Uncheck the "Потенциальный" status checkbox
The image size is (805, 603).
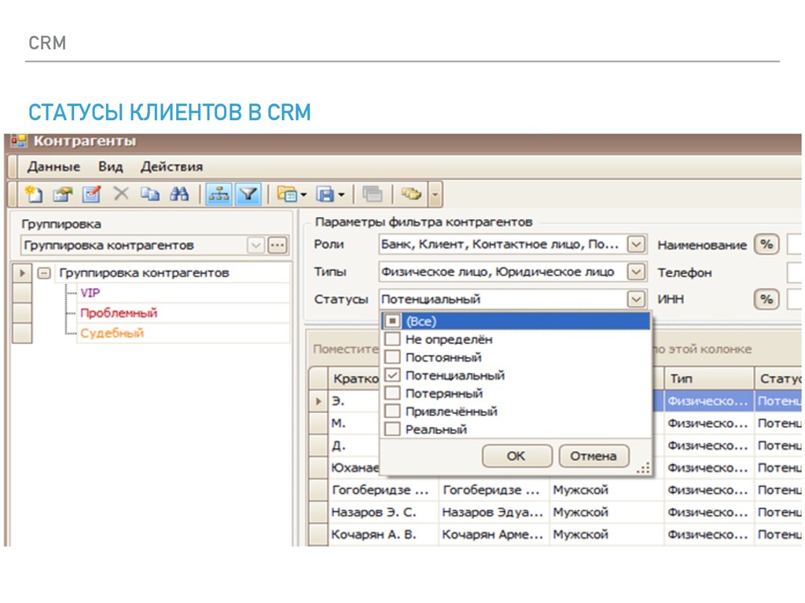point(391,375)
